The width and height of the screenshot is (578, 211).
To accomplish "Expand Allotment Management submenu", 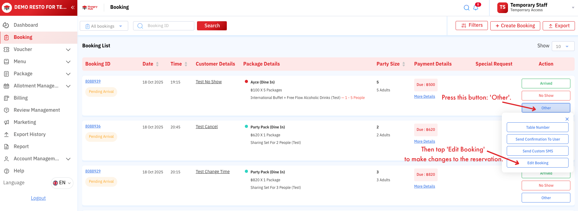I will pos(68,86).
